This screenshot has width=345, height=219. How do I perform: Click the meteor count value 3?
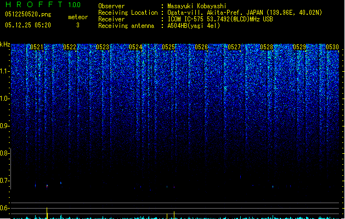tap(78, 25)
